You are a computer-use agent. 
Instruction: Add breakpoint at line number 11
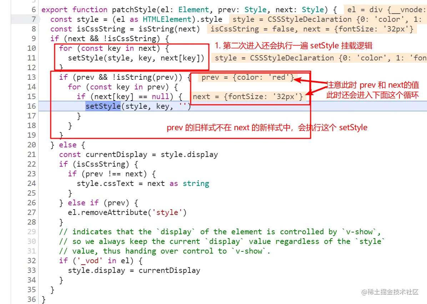click(x=31, y=58)
